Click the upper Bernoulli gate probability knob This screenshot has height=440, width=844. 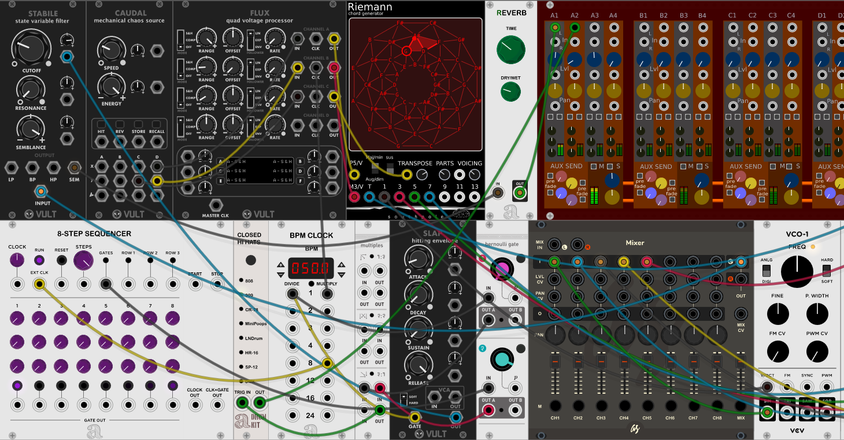point(502,268)
